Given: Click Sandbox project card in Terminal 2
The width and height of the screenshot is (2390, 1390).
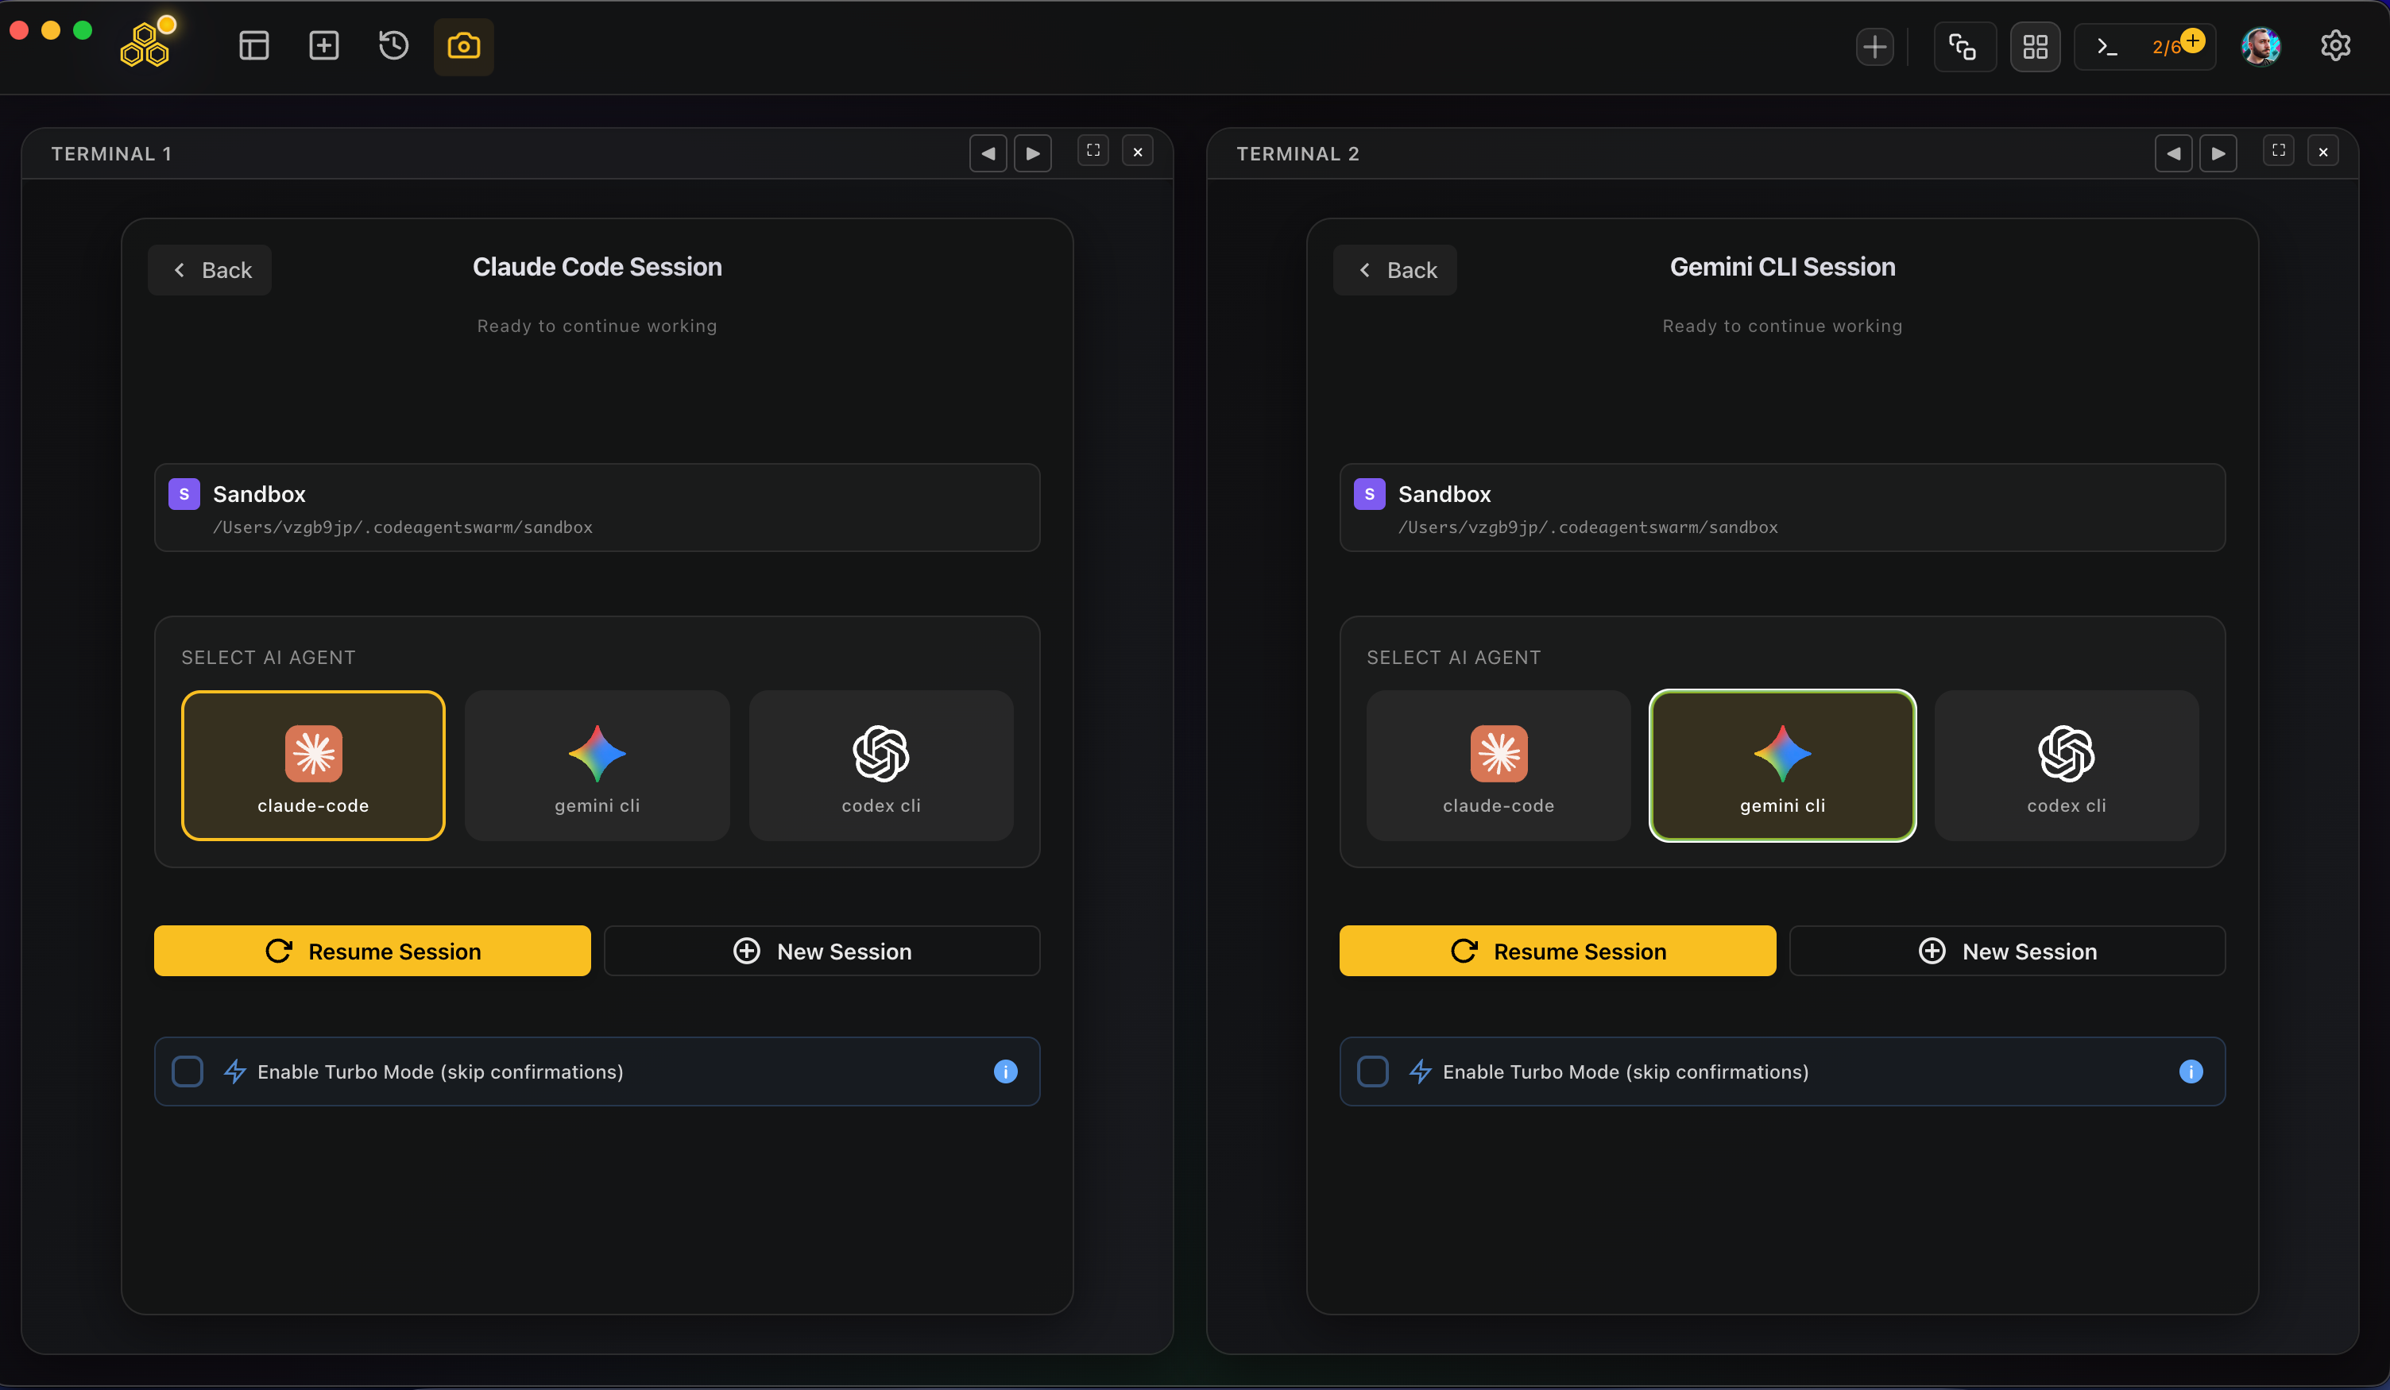Looking at the screenshot, I should click(1783, 508).
